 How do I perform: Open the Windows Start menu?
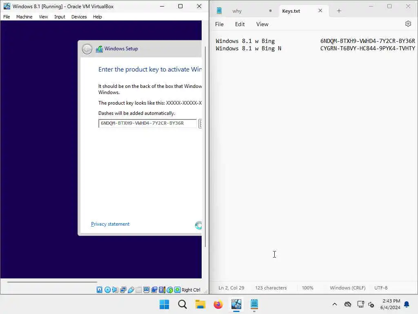[x=164, y=304]
